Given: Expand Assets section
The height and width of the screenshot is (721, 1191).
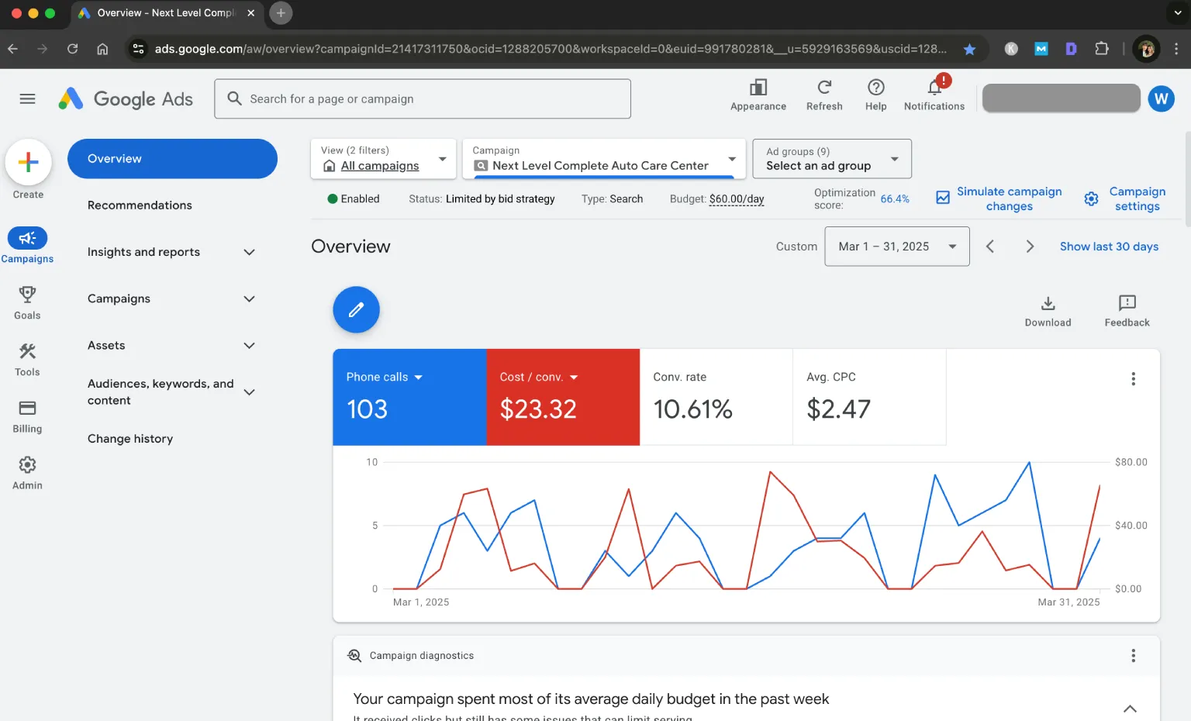Looking at the screenshot, I should point(249,345).
